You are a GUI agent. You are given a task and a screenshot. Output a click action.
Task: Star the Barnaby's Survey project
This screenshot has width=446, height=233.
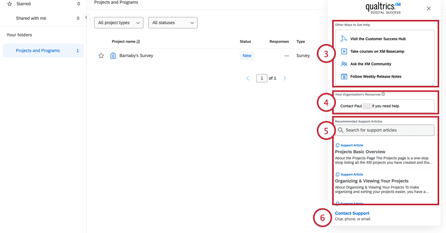point(101,56)
